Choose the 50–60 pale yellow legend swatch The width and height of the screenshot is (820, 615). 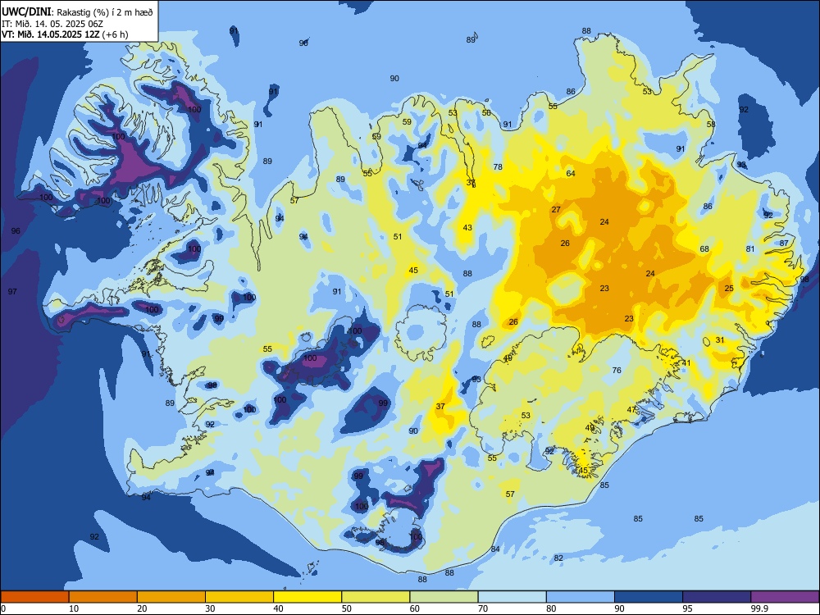click(376, 597)
